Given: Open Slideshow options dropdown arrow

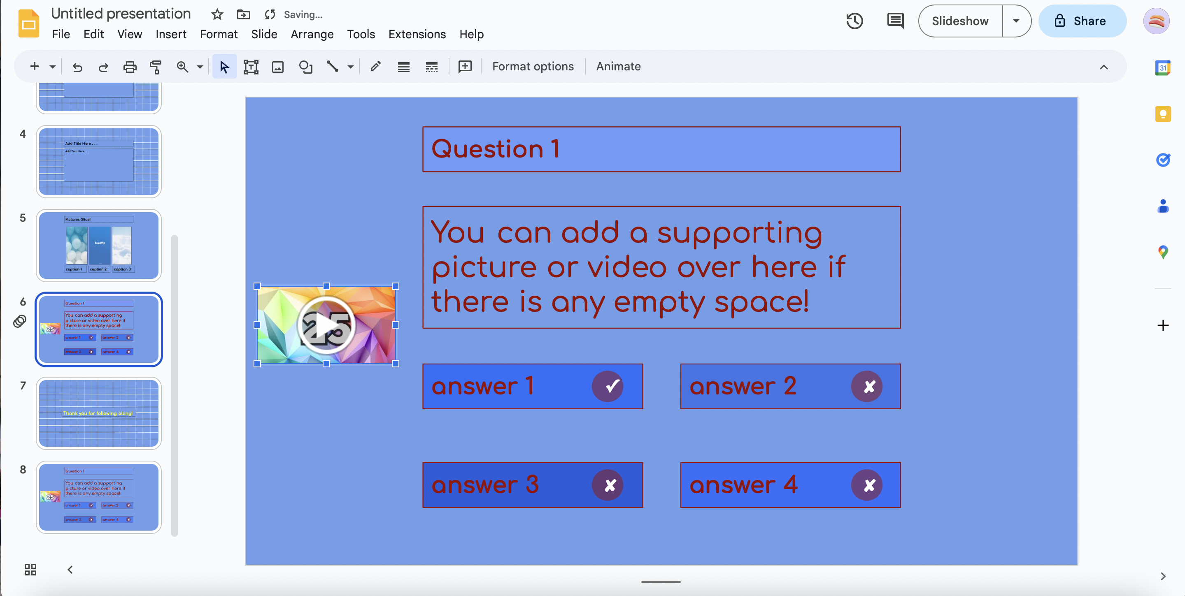Looking at the screenshot, I should click(x=1016, y=21).
